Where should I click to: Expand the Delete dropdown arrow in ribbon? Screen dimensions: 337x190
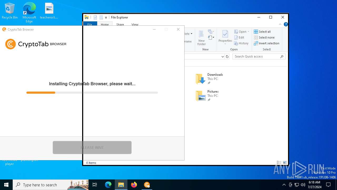(x=191, y=34)
